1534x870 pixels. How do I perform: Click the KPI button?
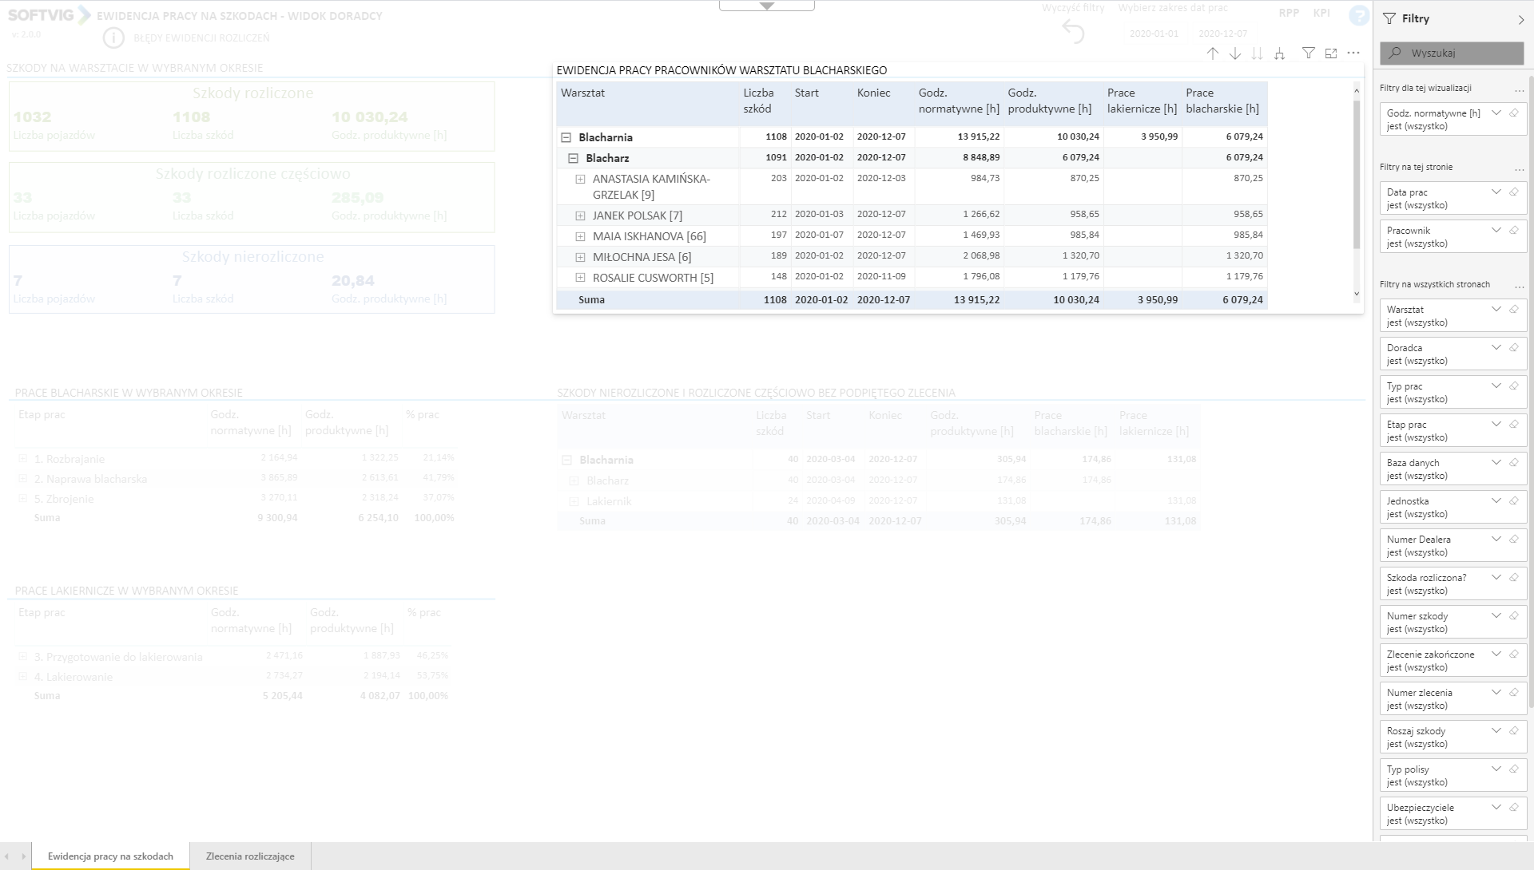point(1321,13)
